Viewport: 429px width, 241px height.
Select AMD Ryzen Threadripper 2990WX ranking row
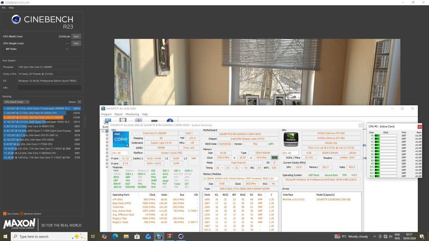(x=42, y=108)
